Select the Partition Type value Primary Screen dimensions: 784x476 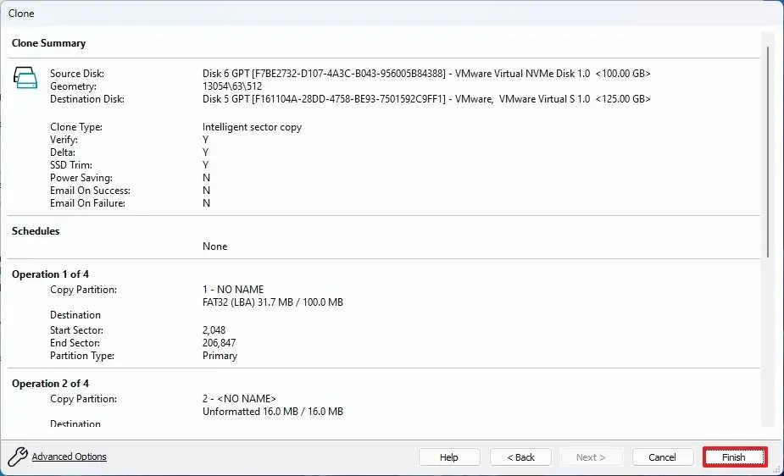pos(220,356)
